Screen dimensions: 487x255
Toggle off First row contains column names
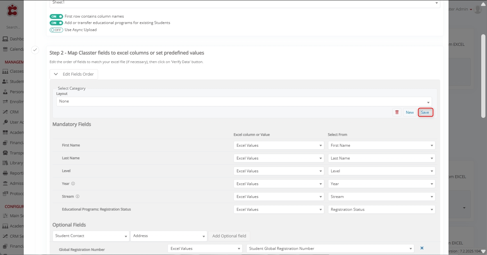56,16
